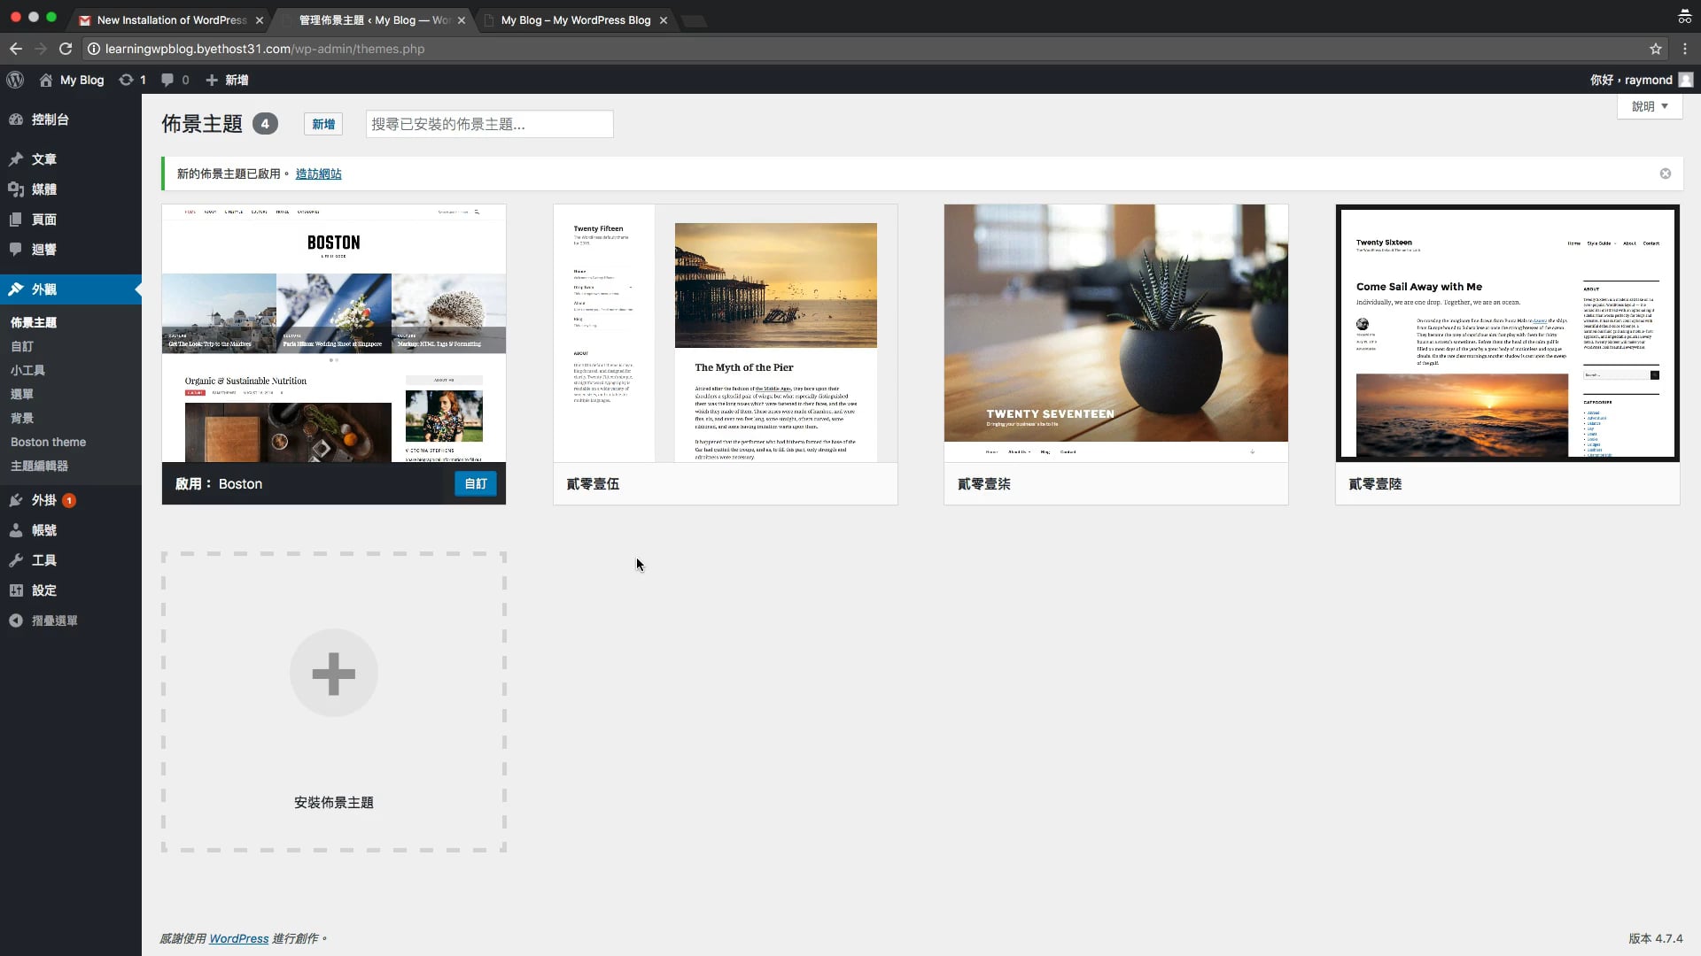Click the 自訂 button on Boston theme
This screenshot has height=956, width=1701.
pyautogui.click(x=475, y=484)
